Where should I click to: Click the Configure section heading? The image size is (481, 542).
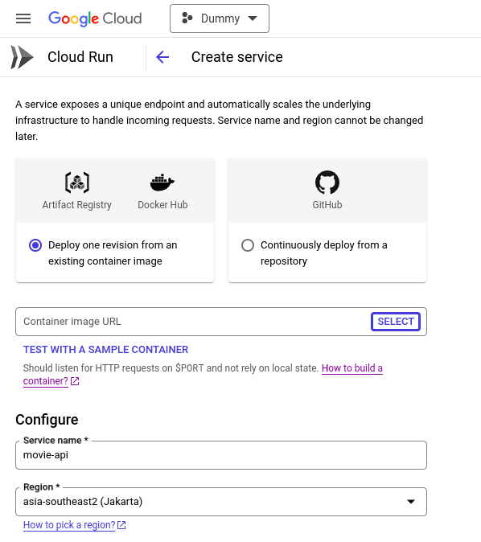pos(47,420)
